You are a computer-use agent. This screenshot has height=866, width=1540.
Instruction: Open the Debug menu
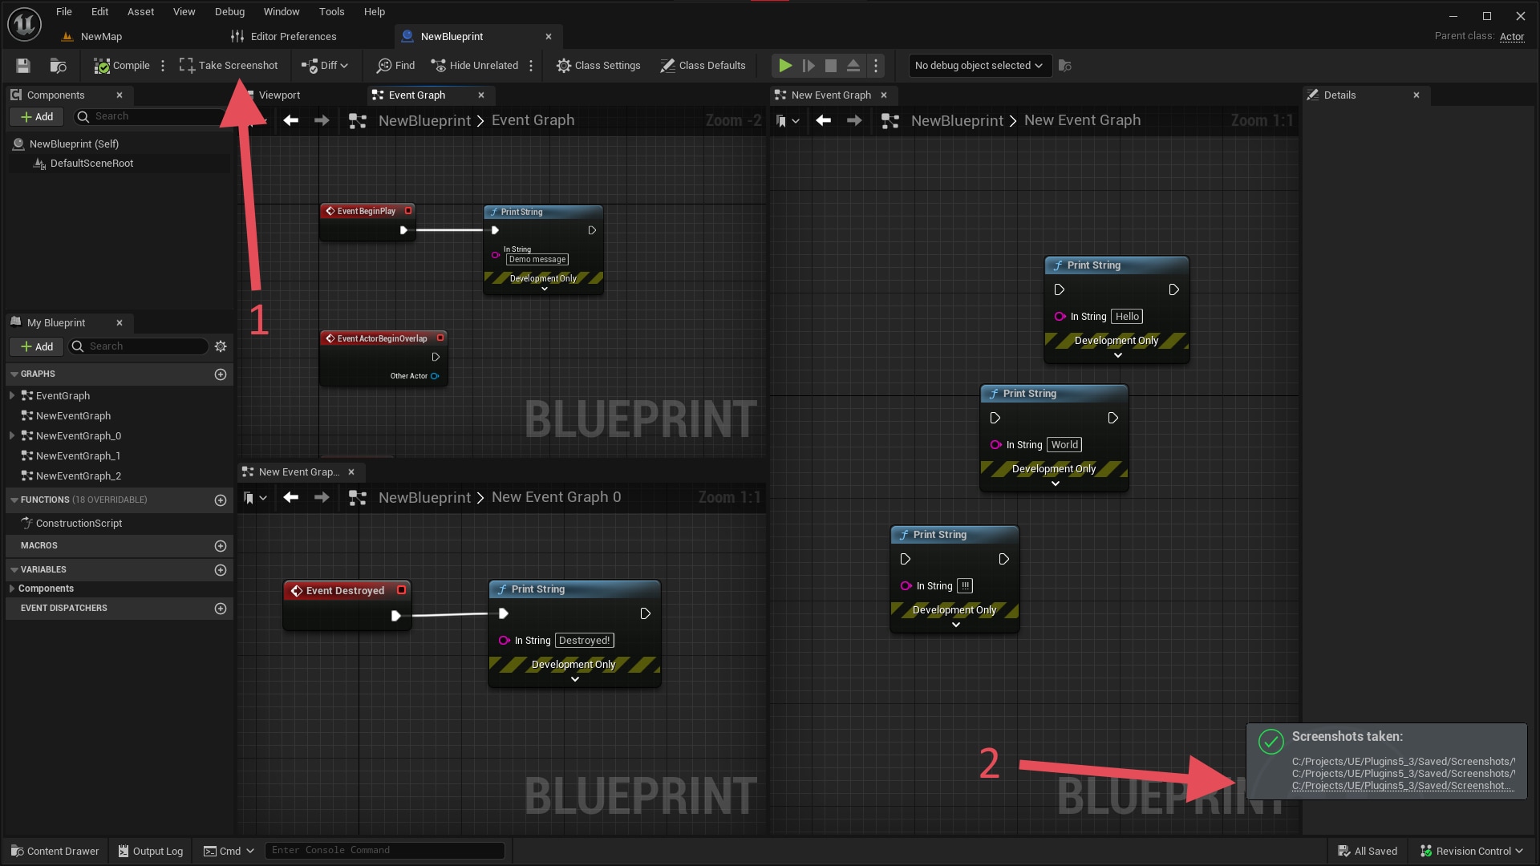tap(229, 11)
